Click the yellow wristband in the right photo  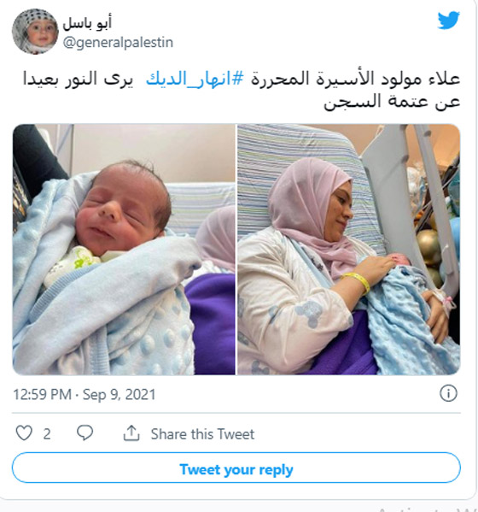[357, 281]
